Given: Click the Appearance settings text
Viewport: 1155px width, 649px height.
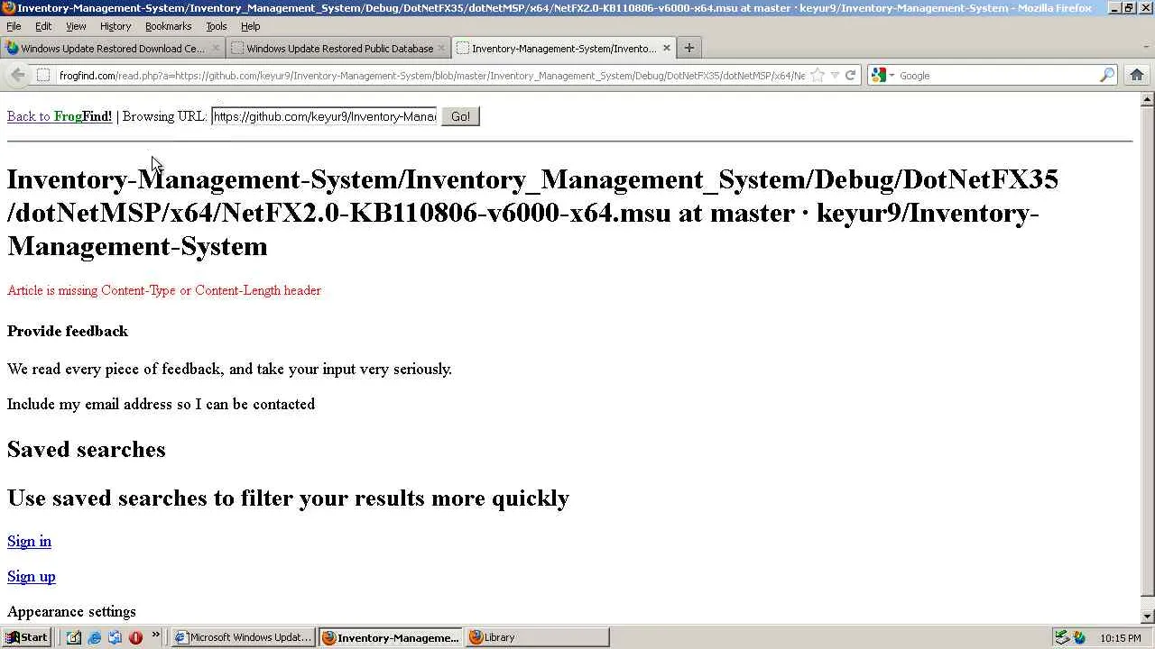Looking at the screenshot, I should pos(71,612).
